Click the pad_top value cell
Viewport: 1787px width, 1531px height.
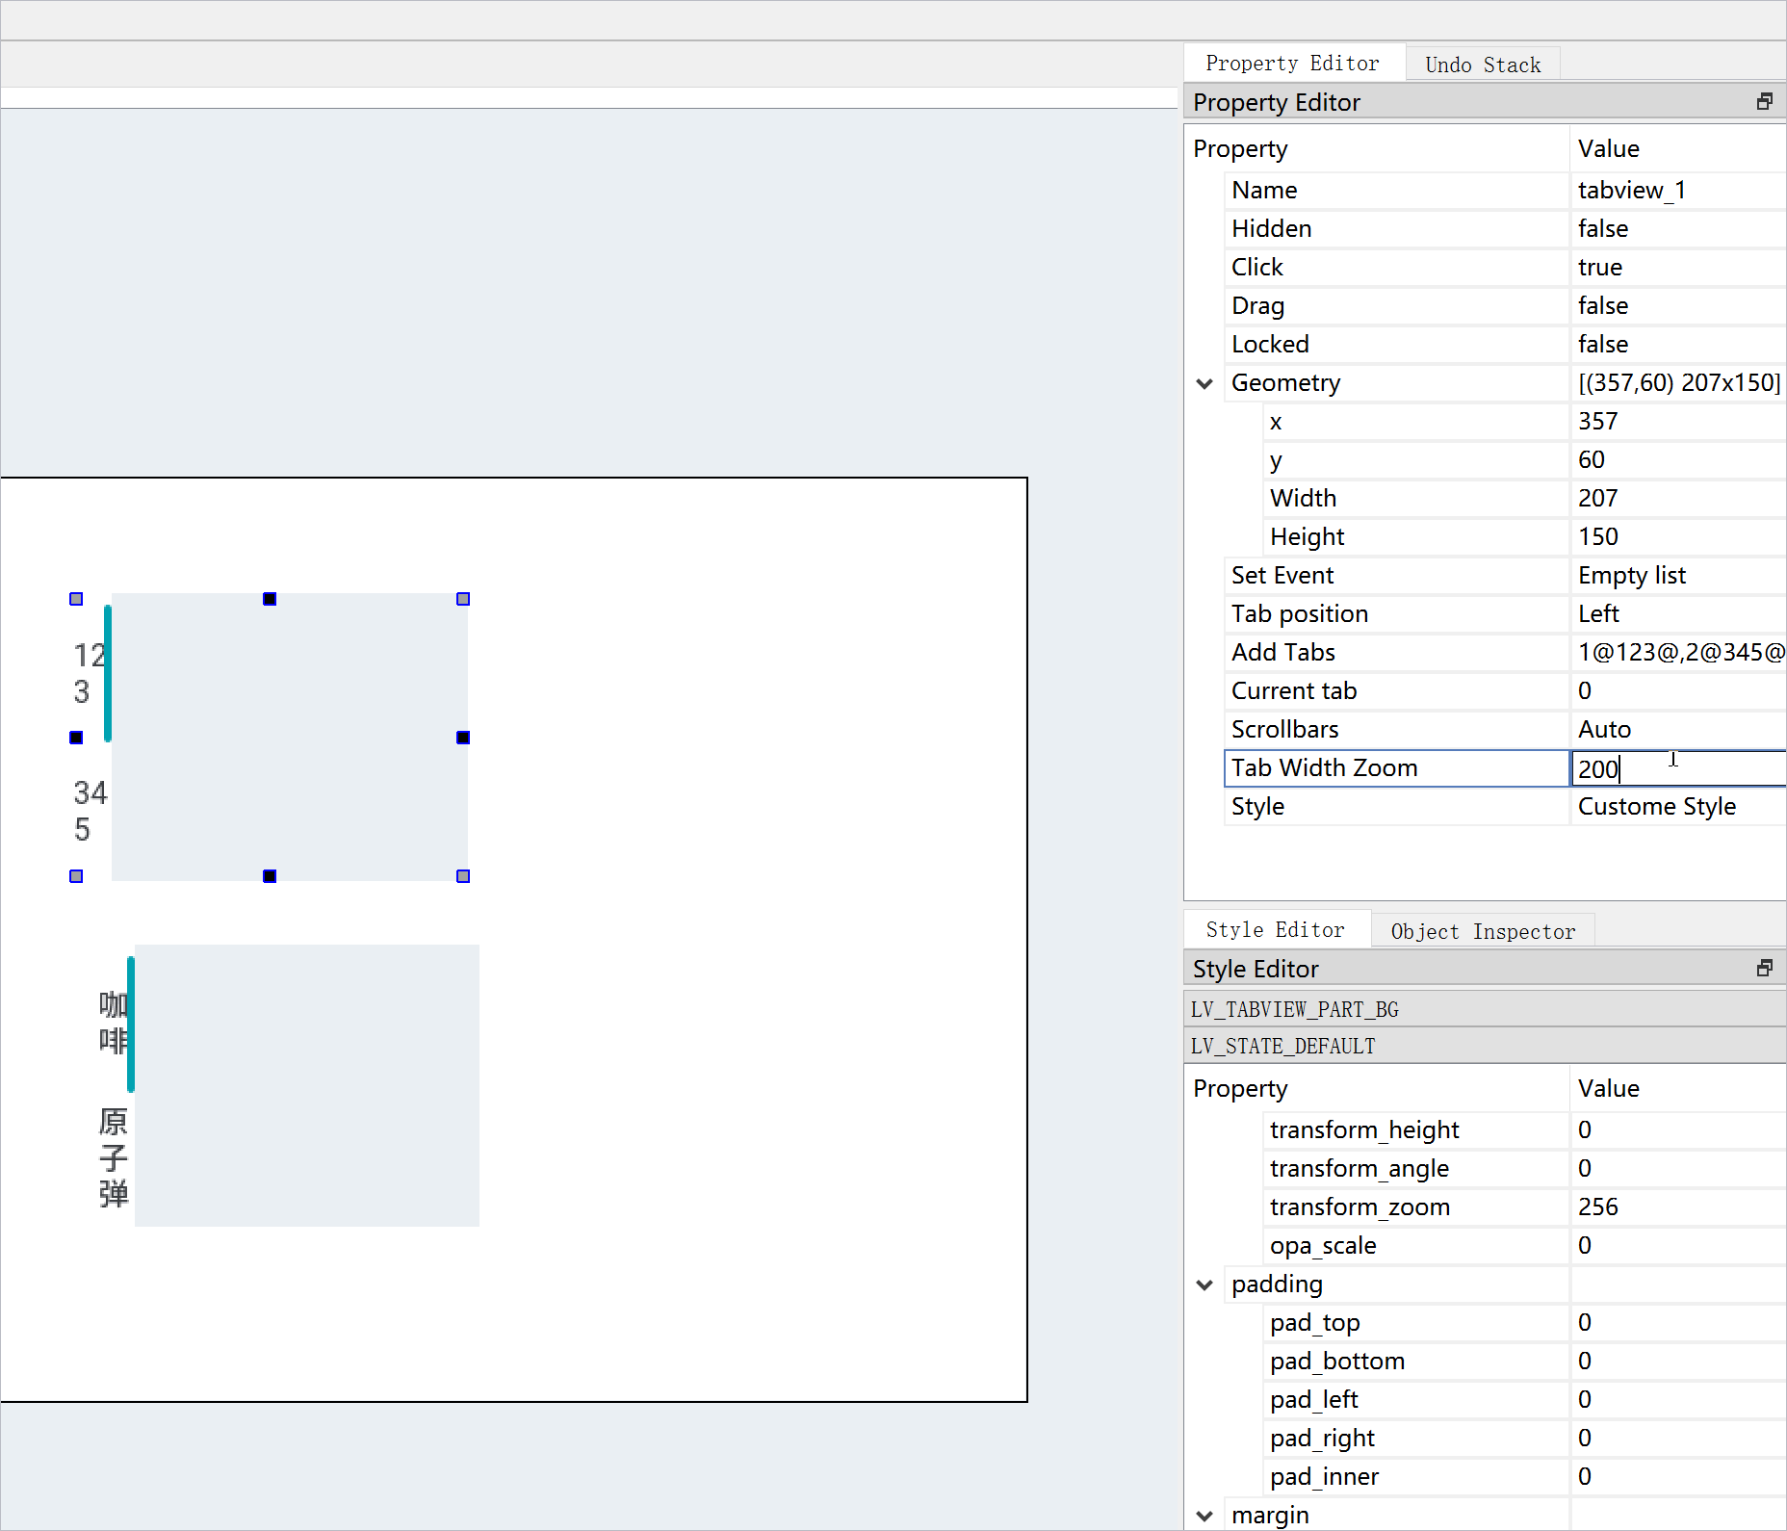click(1678, 1323)
